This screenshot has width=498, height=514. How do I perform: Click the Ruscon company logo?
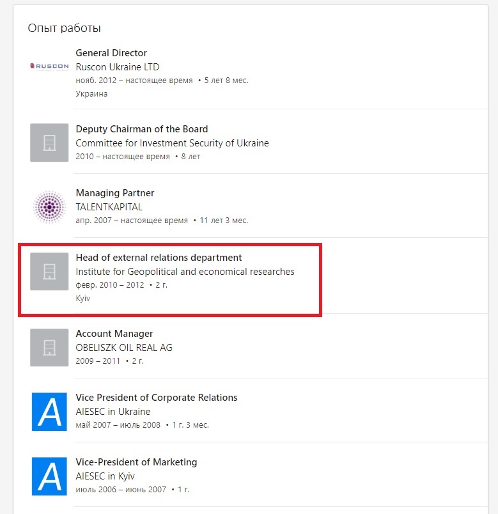click(x=49, y=66)
